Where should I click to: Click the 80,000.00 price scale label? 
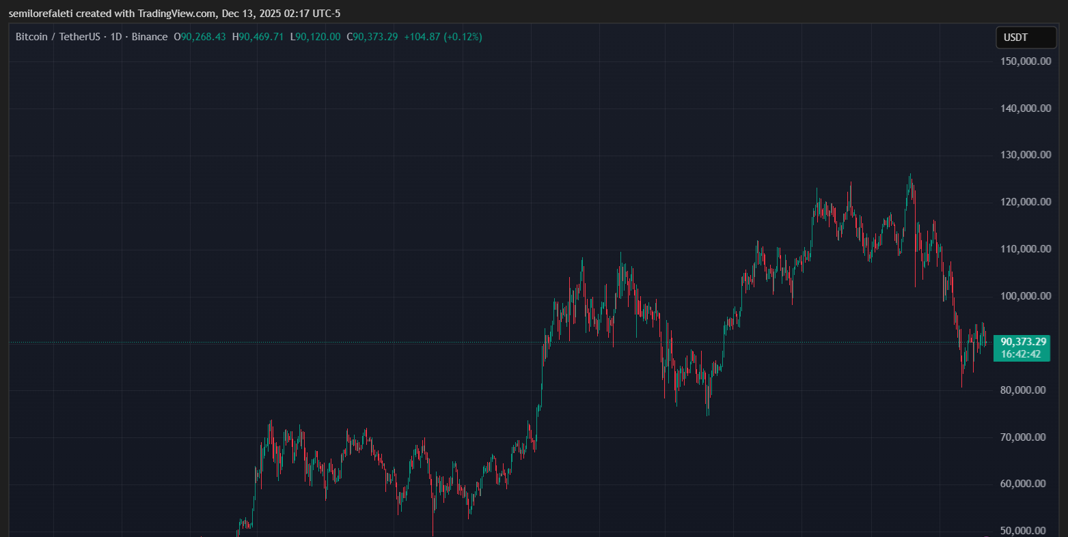pos(1022,390)
